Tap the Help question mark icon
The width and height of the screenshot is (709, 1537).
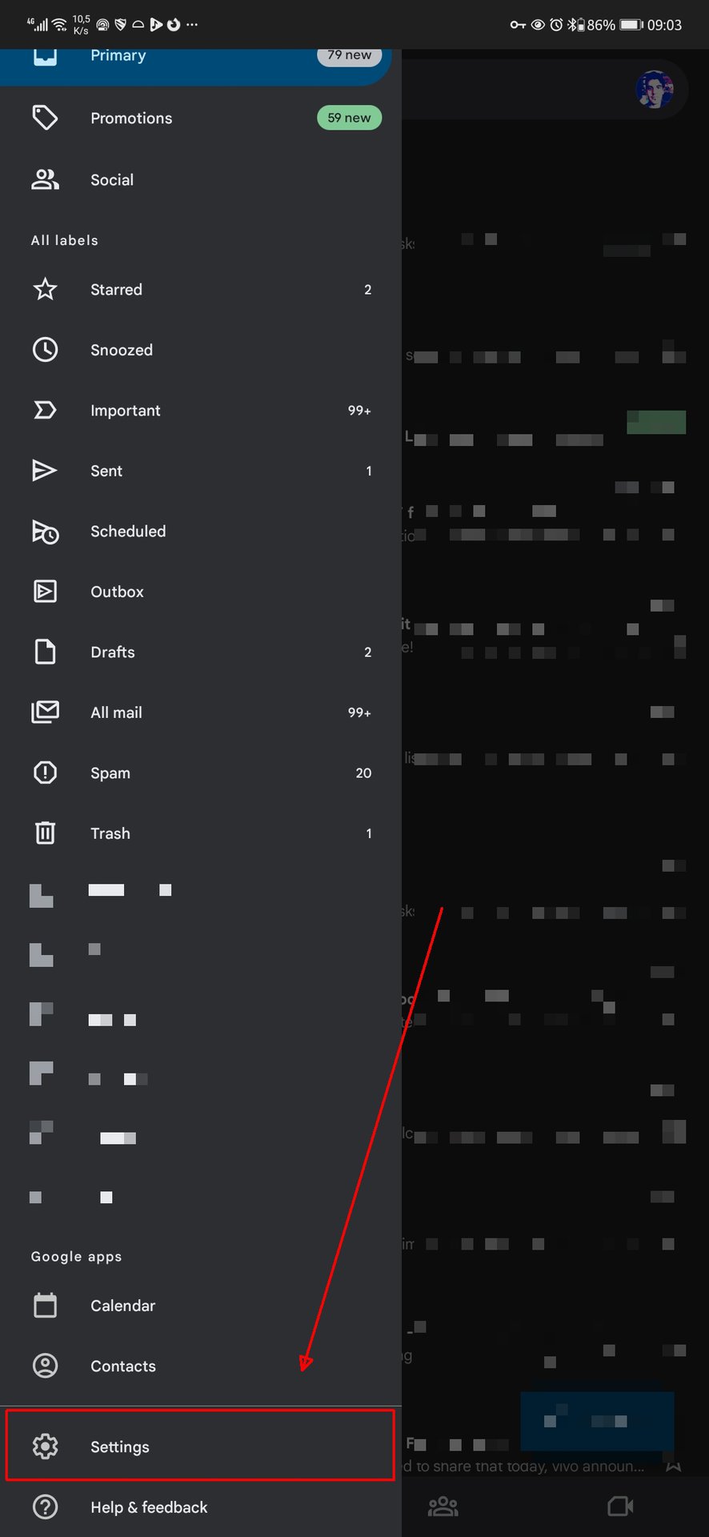[45, 1507]
